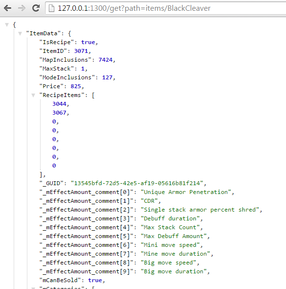Image resolution: width=286 pixels, height=289 pixels.
Task: Click the "IsRecipe" key
Action: [x=57, y=42]
